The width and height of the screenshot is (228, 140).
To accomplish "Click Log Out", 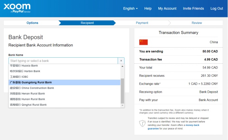I will [217, 9].
